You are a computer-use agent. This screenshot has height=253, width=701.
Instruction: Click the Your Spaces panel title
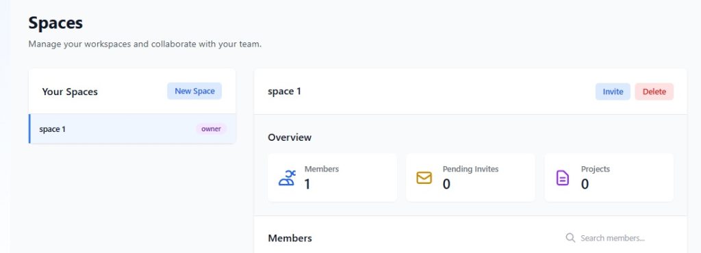tap(70, 92)
